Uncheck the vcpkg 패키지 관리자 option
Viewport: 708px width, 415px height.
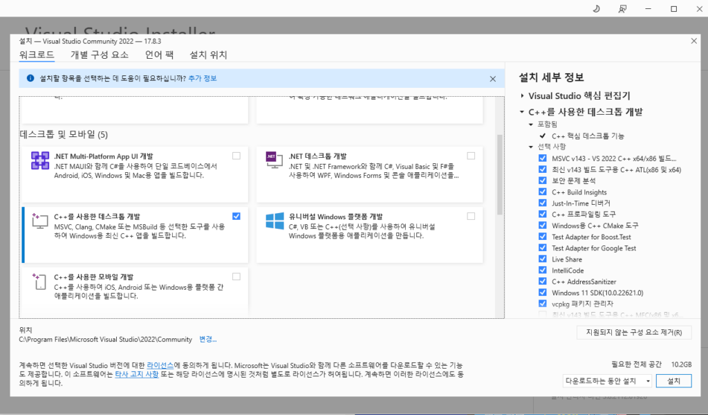pyautogui.click(x=542, y=304)
